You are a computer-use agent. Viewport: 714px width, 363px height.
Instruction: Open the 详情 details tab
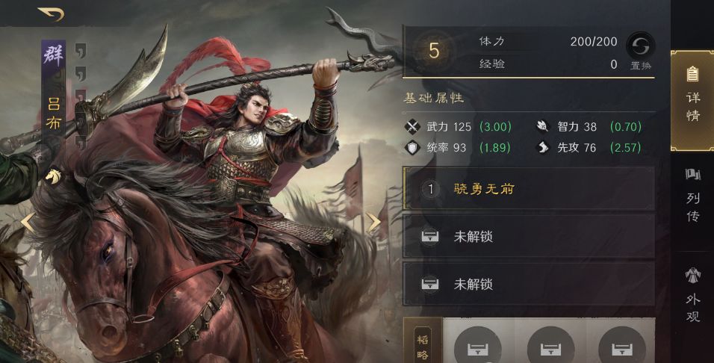(692, 101)
